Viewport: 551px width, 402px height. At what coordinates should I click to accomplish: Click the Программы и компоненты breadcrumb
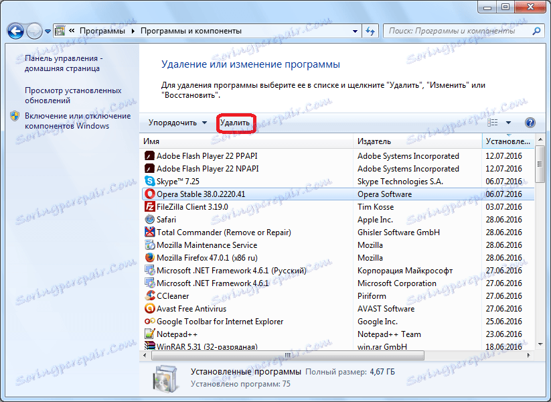click(x=191, y=31)
